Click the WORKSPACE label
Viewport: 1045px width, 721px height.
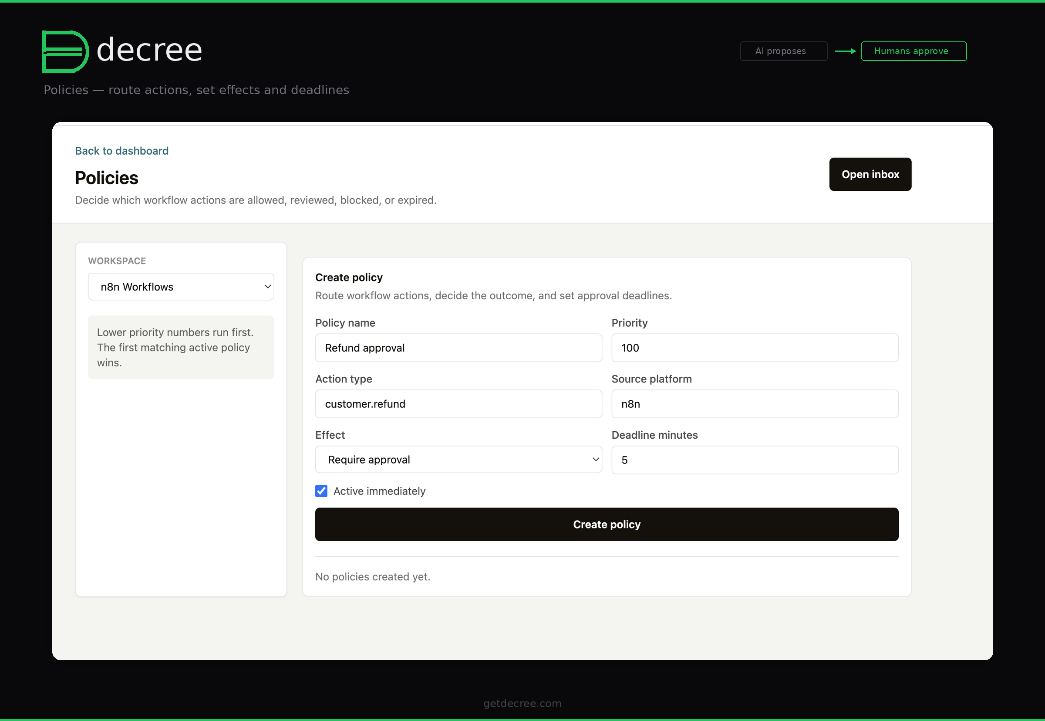(117, 261)
